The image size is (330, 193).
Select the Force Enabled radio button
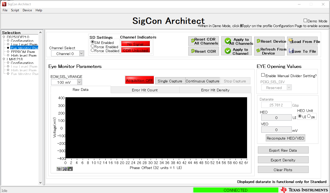(92, 46)
